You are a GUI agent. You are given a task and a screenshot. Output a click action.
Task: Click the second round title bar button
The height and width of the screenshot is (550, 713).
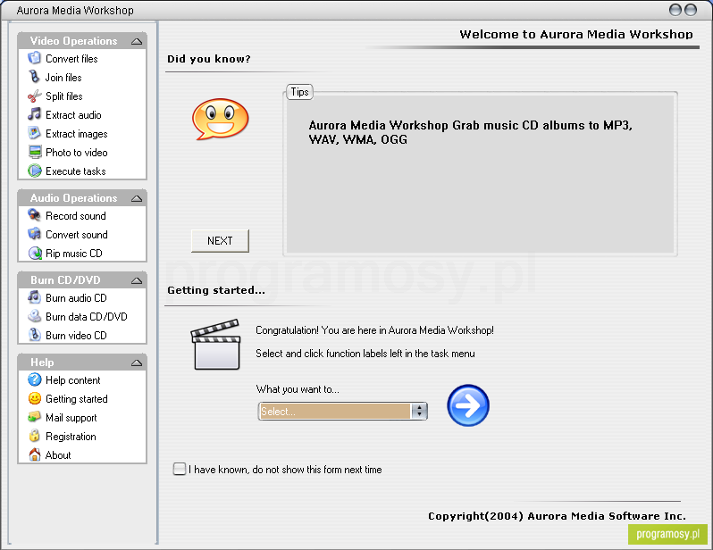[691, 10]
